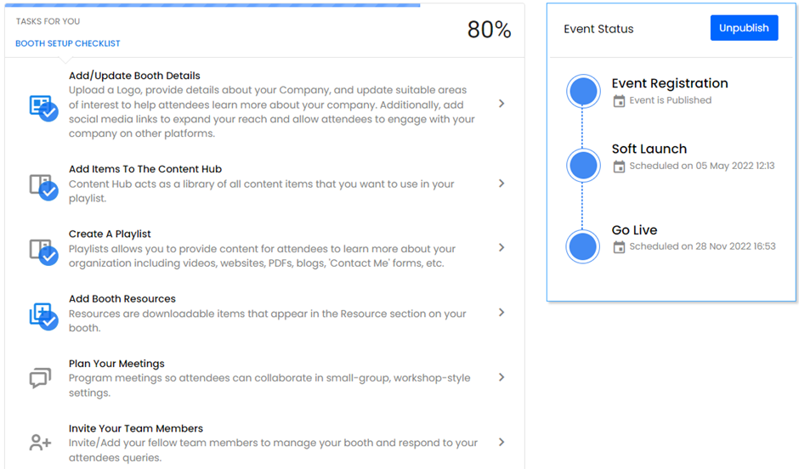799x469 pixels.
Task: Expand the Add Booth Resources chevron
Action: click(x=501, y=313)
